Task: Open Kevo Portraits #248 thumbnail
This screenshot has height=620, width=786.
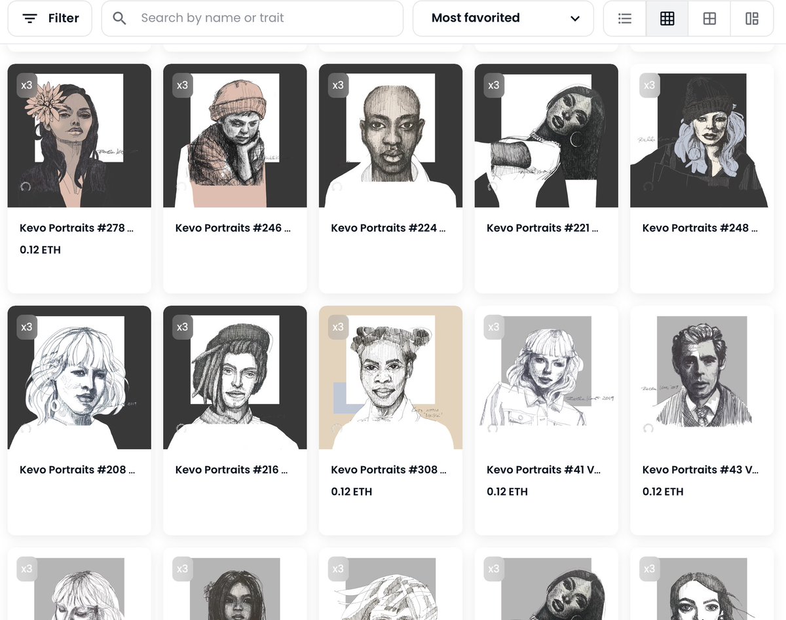Action: pyautogui.click(x=702, y=136)
